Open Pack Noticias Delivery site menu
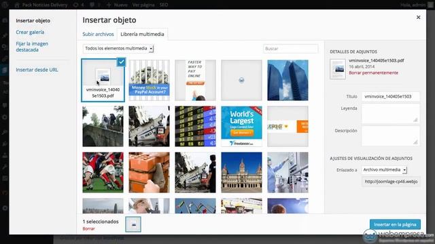The height and width of the screenshot is (244, 435). tap(41, 5)
